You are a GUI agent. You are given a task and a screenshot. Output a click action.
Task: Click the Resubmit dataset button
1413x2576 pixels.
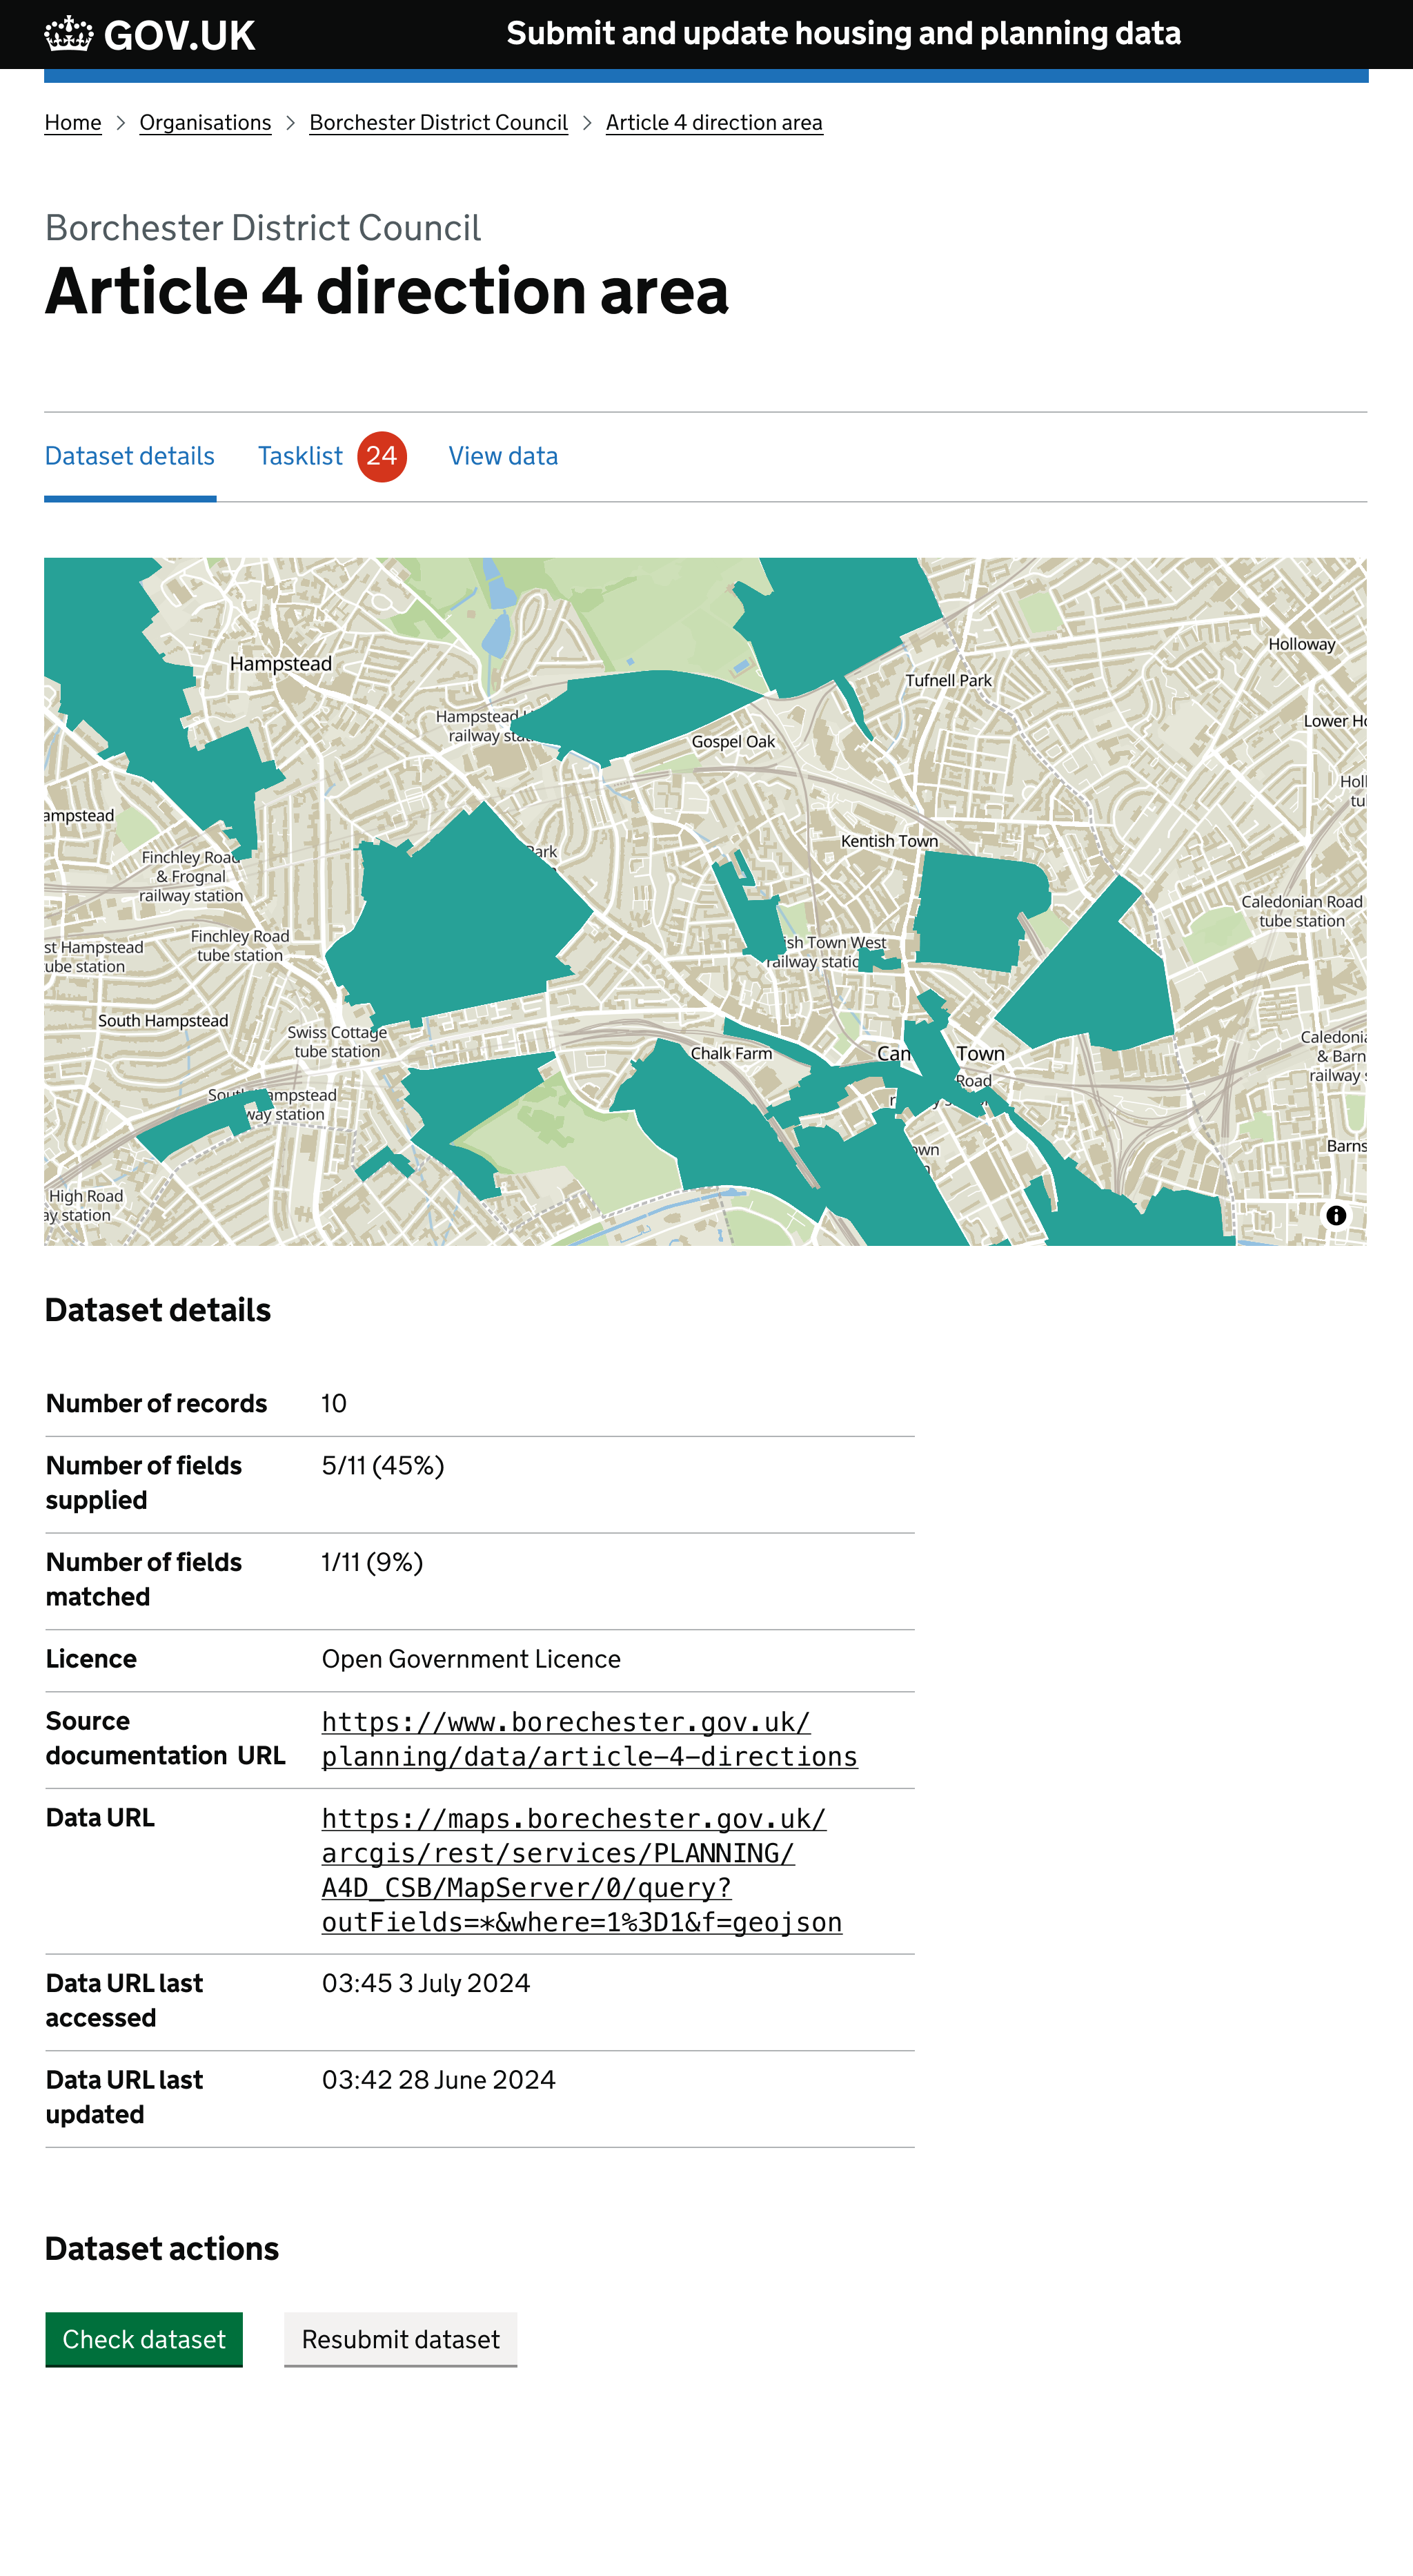401,2339
